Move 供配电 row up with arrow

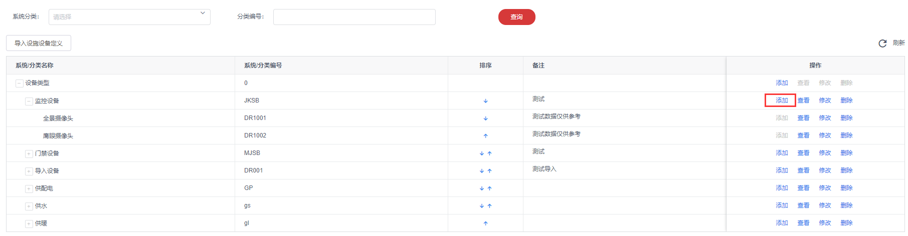tap(489, 188)
